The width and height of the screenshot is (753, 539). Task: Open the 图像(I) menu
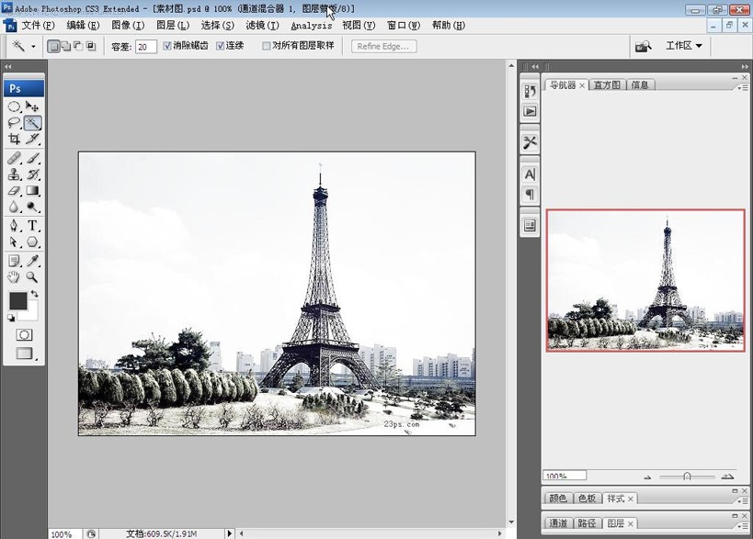128,25
